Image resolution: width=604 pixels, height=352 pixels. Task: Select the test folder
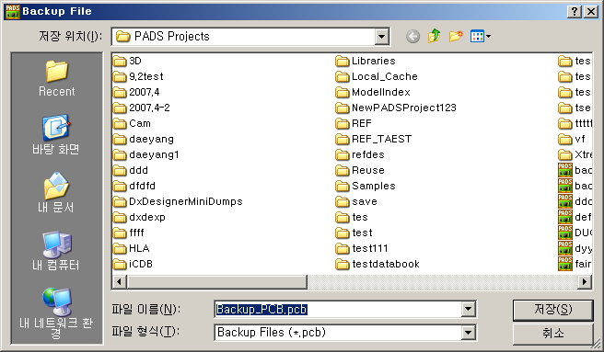coord(354,233)
